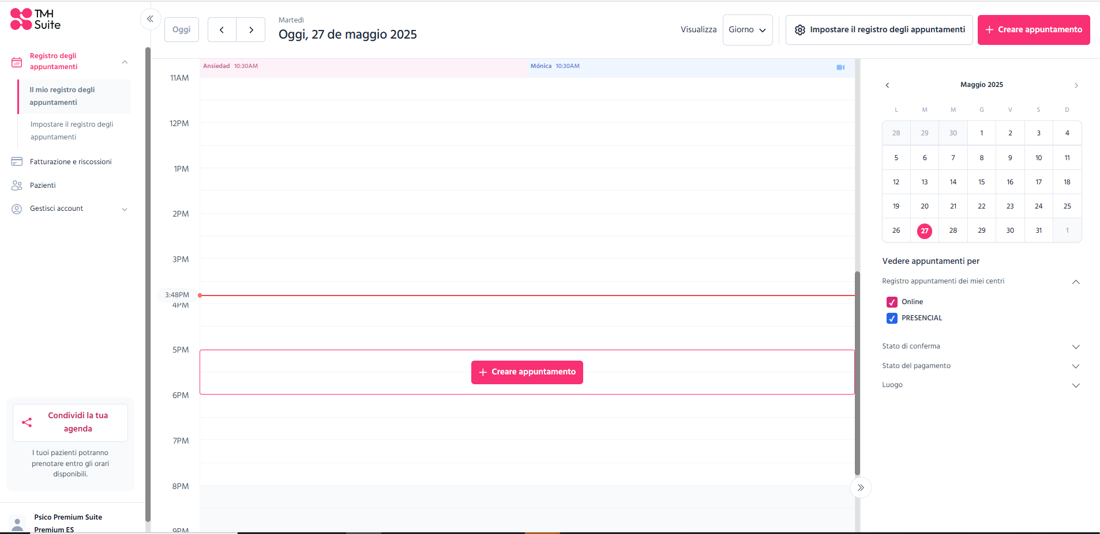Image resolution: width=1100 pixels, height=534 pixels.
Task: Click Creare appuntamento in the 5PM slot
Action: click(x=527, y=372)
